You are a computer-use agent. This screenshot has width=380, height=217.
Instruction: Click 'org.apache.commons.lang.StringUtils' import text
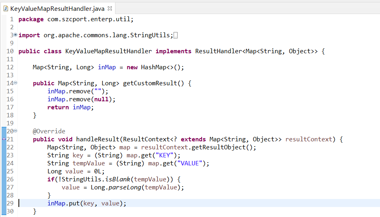107,35
